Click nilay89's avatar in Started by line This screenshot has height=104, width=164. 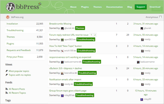tap(62, 95)
